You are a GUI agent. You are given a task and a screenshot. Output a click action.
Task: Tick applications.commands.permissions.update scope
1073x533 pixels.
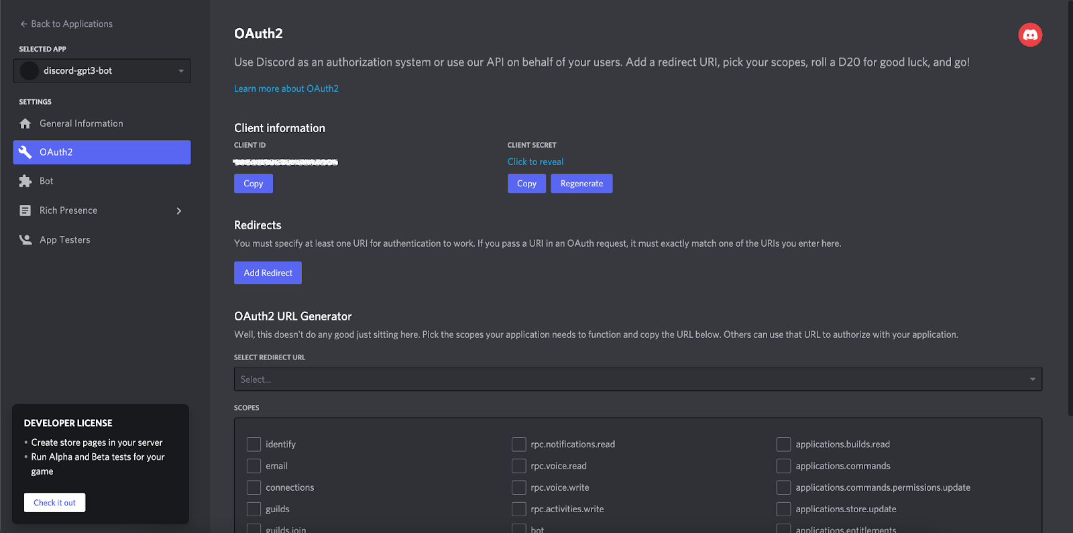coord(783,487)
